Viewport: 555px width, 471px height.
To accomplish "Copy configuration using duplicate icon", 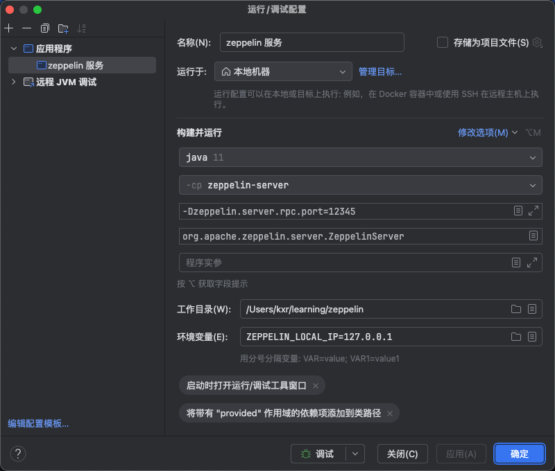I will (45, 28).
